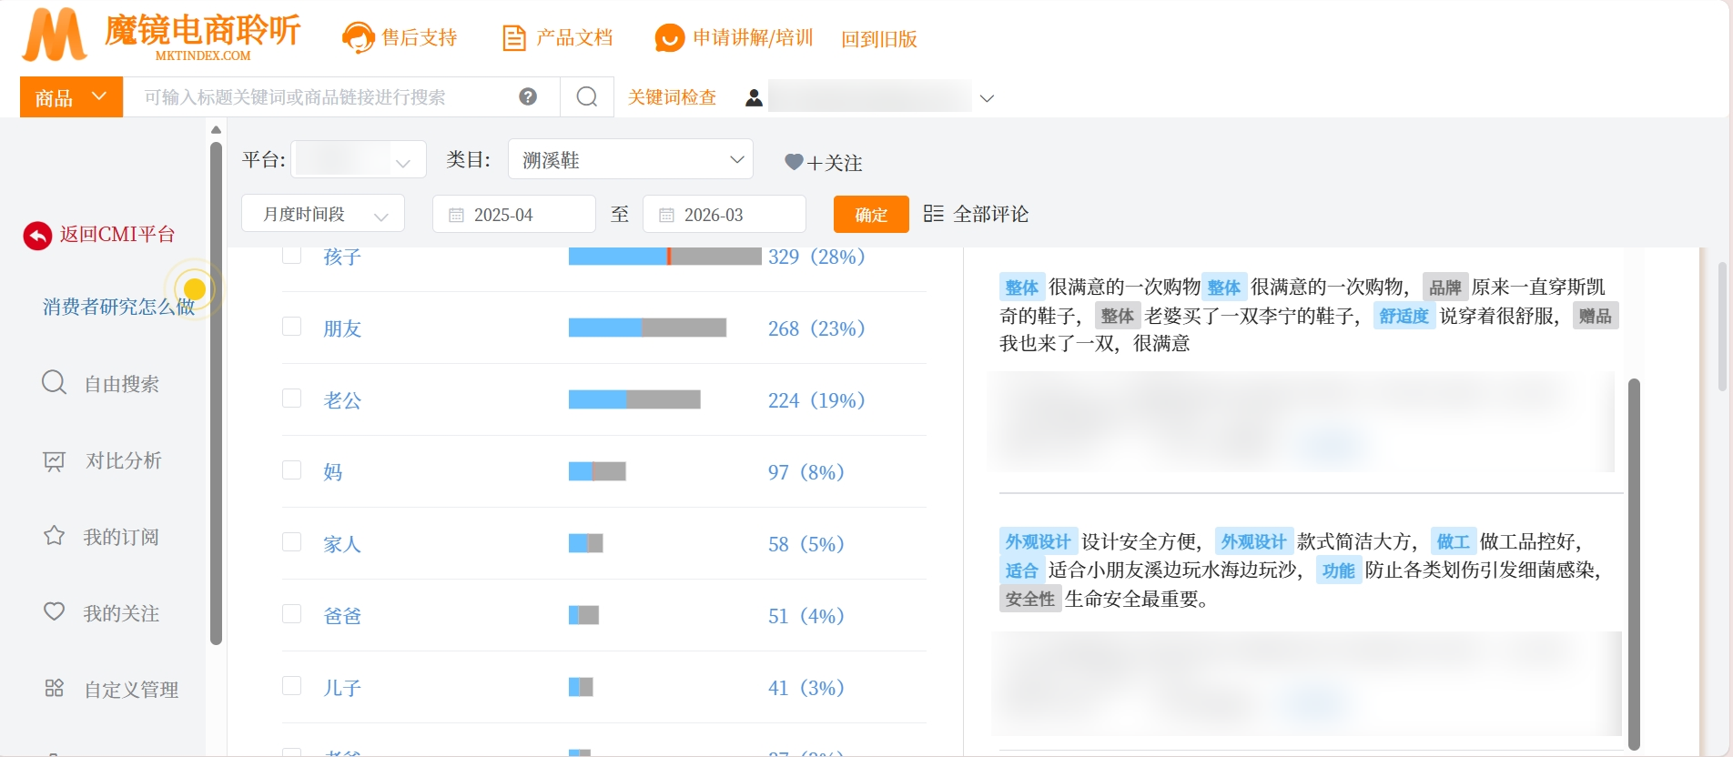Click the 自定义管理 grid icon
Image resolution: width=1733 pixels, height=757 pixels.
[x=55, y=688]
